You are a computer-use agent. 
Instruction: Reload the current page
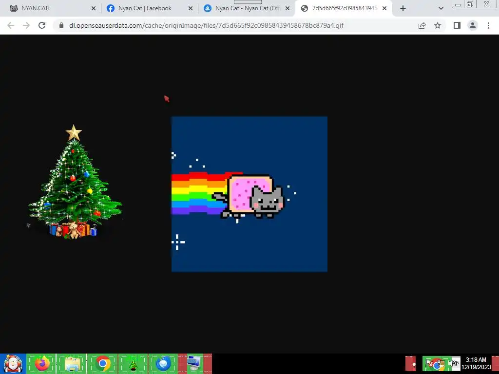(42, 25)
